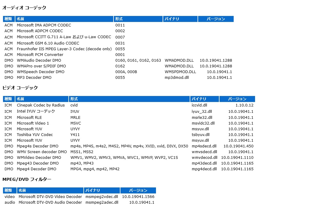
Task: Click Cinepak Codec by Radius entry
Action: pyautogui.click(x=41, y=105)
